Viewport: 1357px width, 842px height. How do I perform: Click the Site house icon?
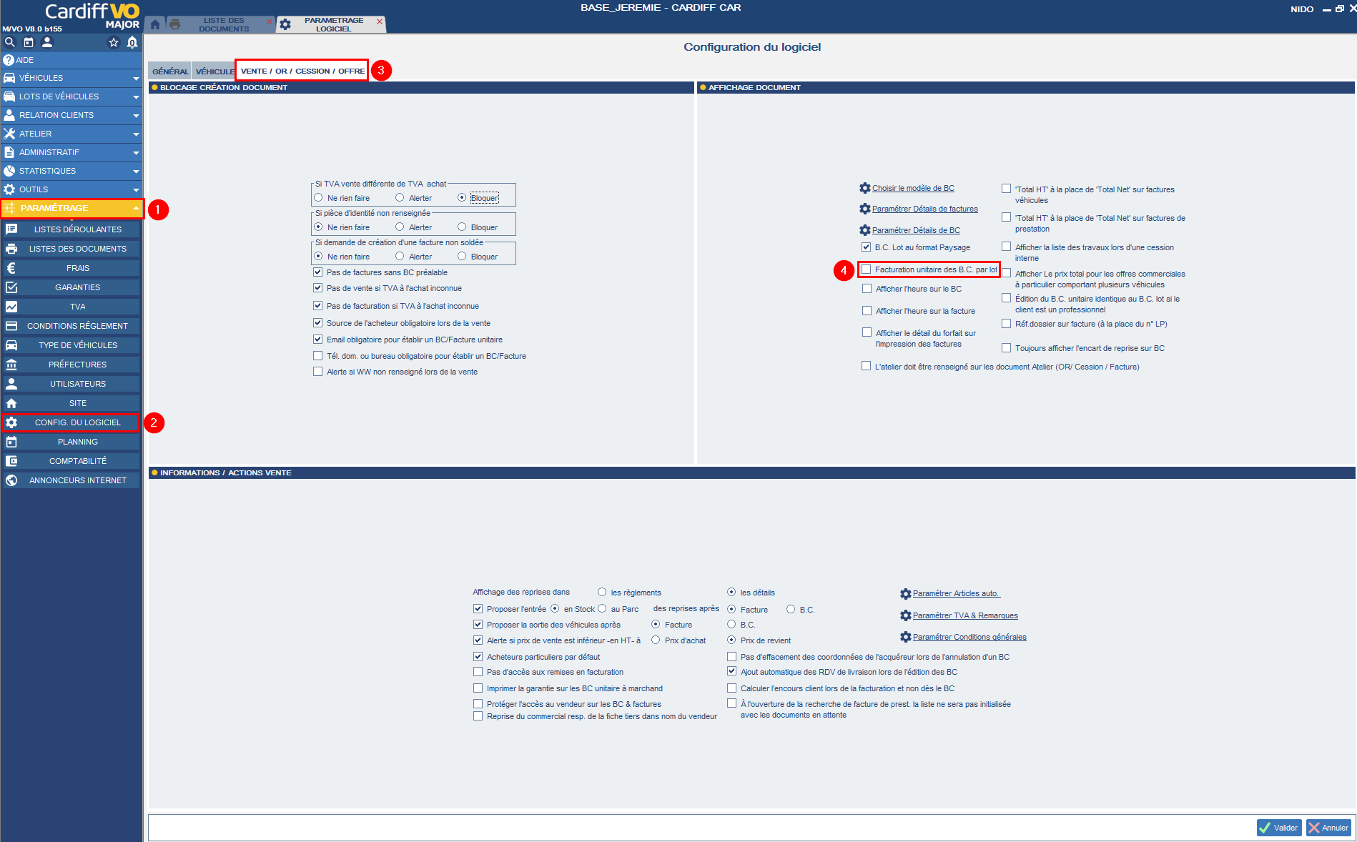point(11,403)
